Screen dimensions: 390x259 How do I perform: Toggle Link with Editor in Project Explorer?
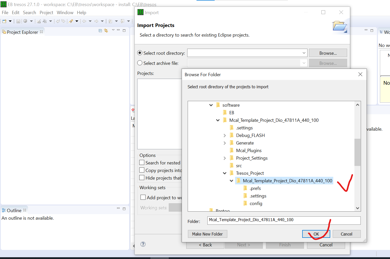pos(106,31)
